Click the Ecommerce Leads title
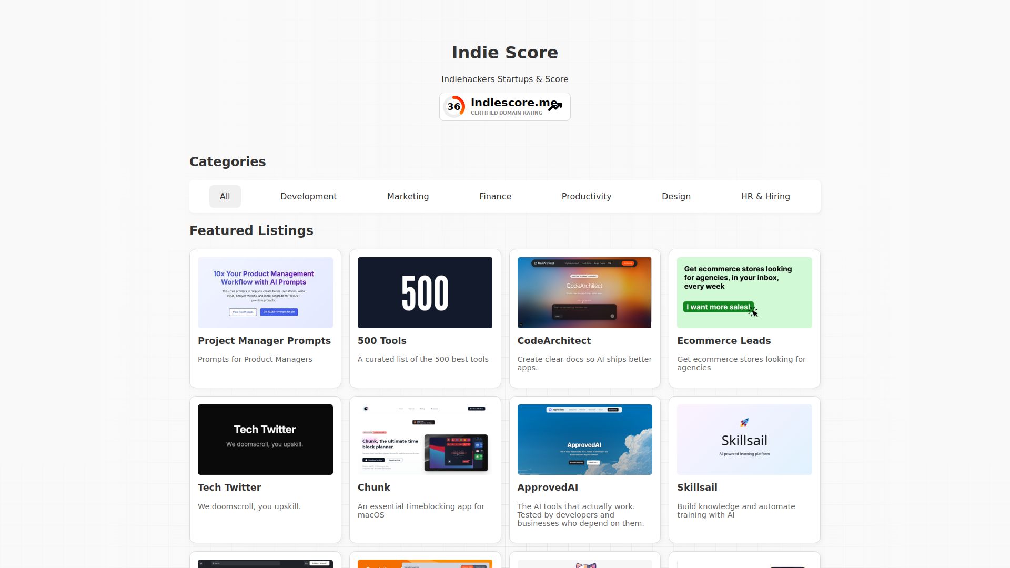1010x568 pixels. pos(724,340)
